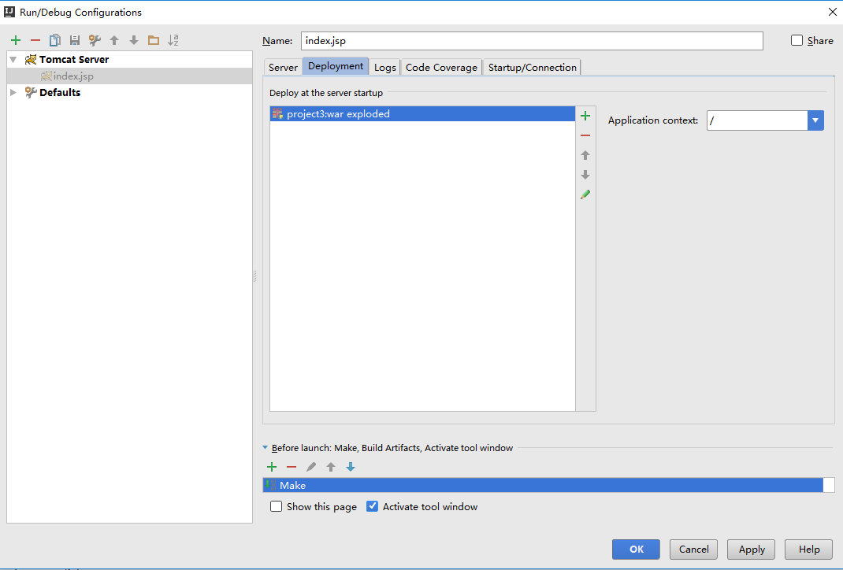Click the IntelliJ logo in the title bar

point(9,12)
